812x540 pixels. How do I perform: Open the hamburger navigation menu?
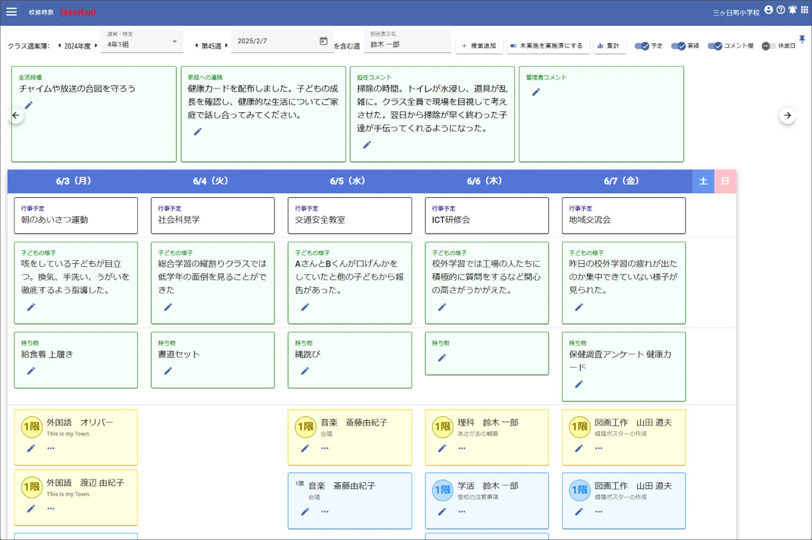11,12
